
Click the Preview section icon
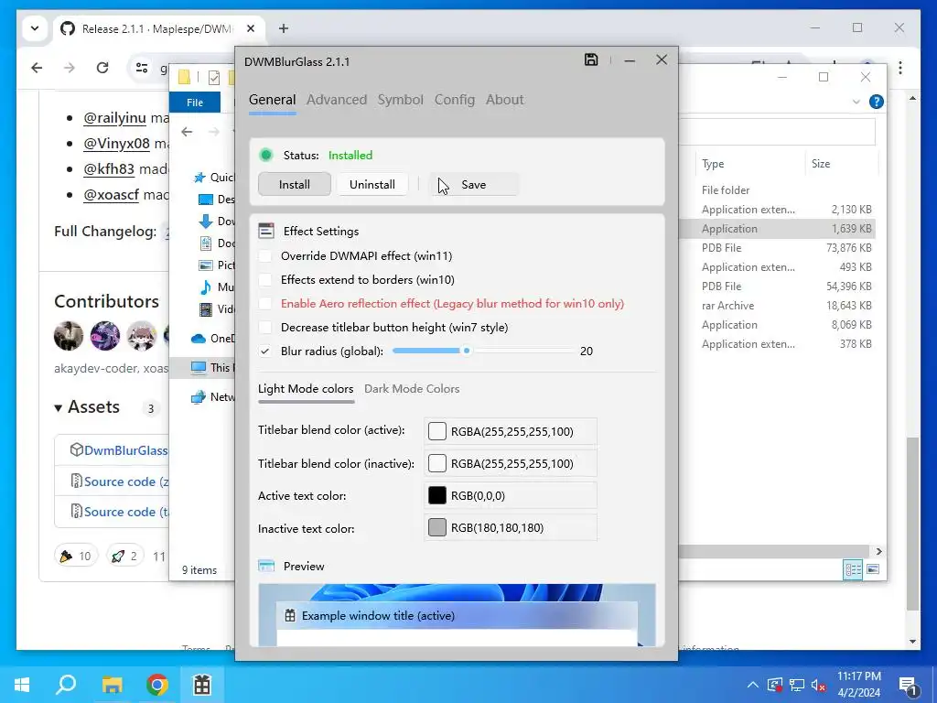(266, 566)
